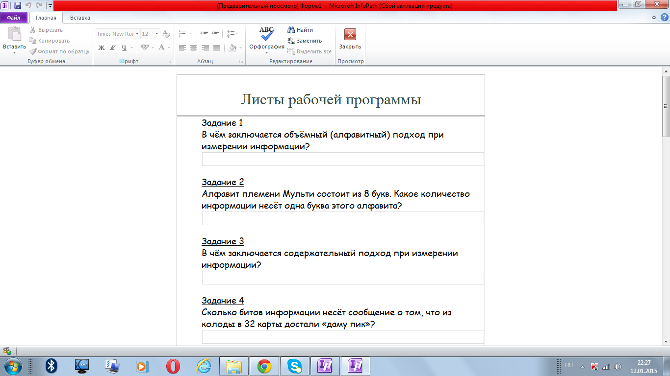
Task: Open the Абзац group dialog launcher
Action: (x=241, y=62)
